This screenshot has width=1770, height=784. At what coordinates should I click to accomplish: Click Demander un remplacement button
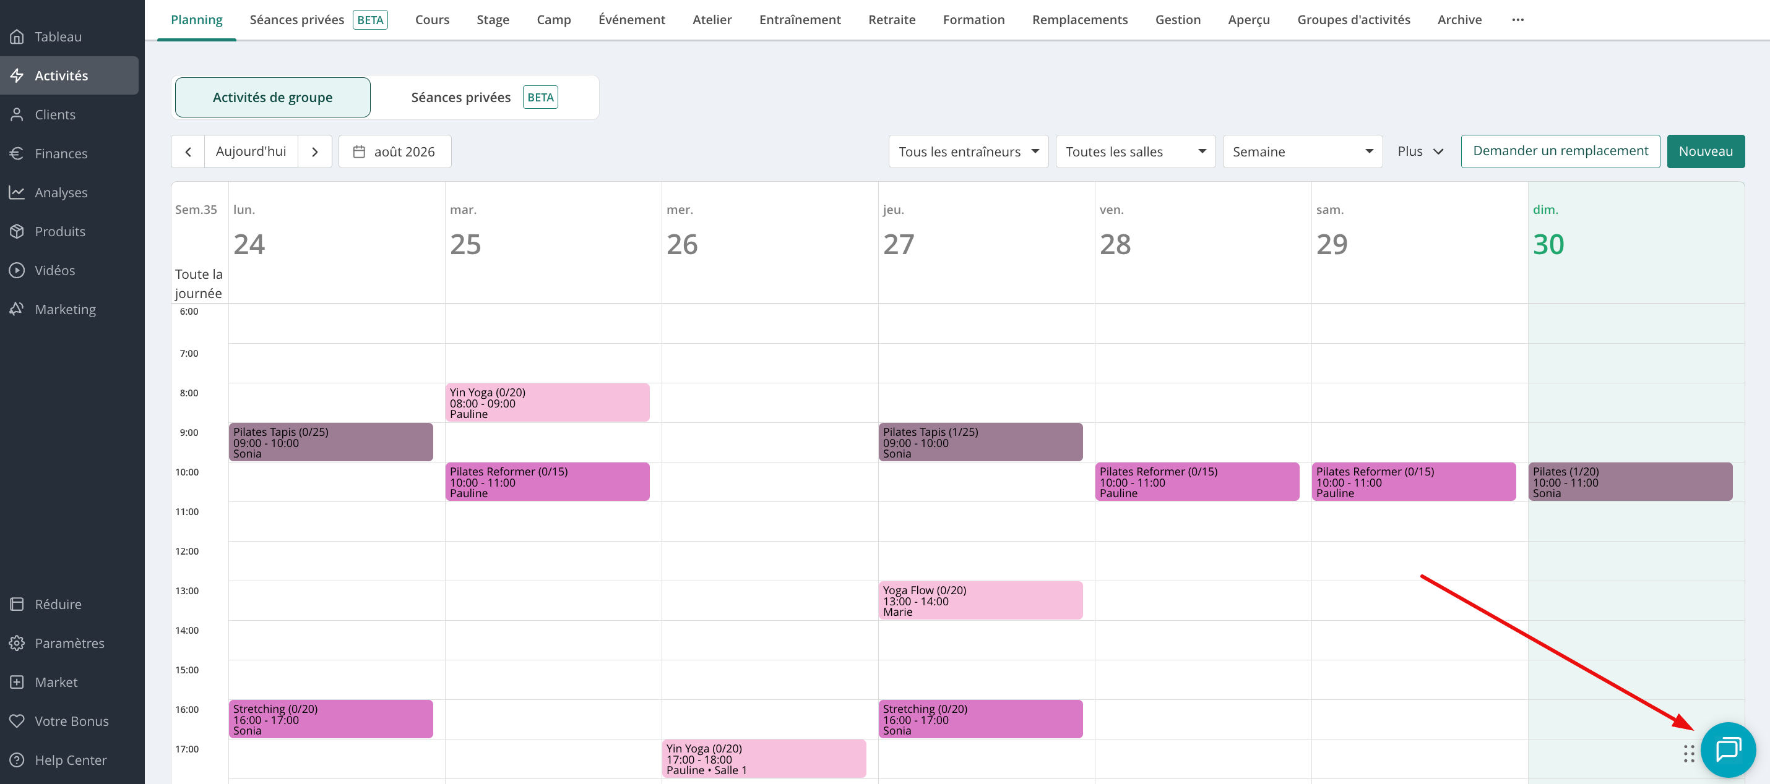[x=1560, y=151]
